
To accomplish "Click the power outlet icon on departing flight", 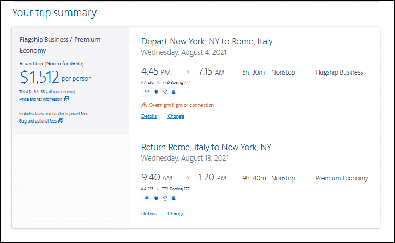I will [x=155, y=92].
